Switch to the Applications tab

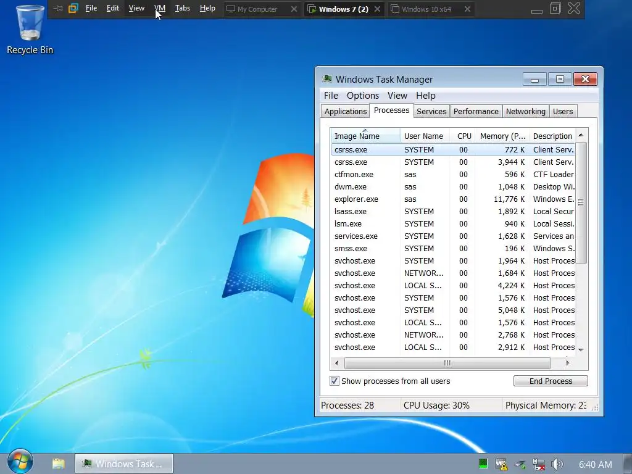[346, 112]
